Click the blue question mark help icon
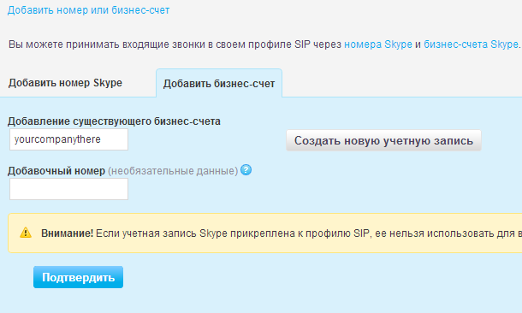 [x=246, y=170]
